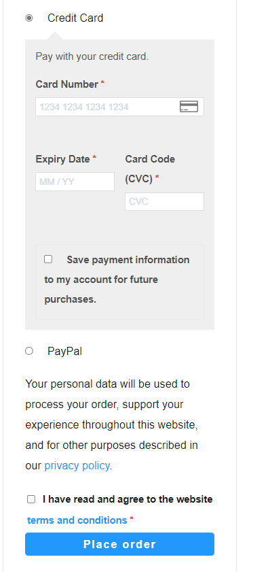Tick the agree to terms checkbox

tap(31, 499)
